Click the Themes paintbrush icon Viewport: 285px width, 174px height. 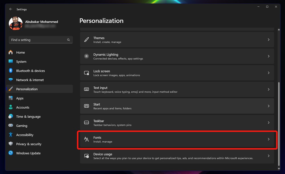point(86,40)
